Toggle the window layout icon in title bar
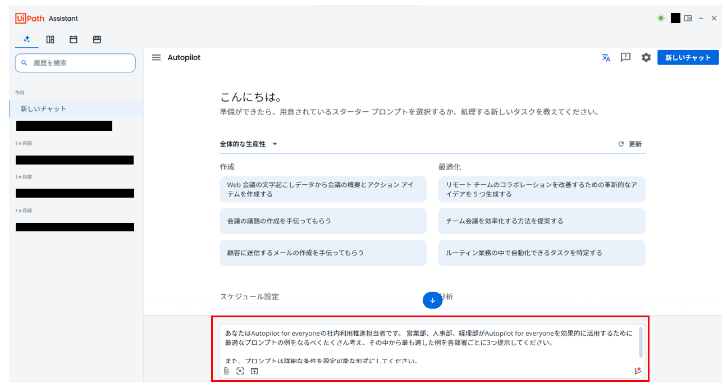 pos(688,19)
